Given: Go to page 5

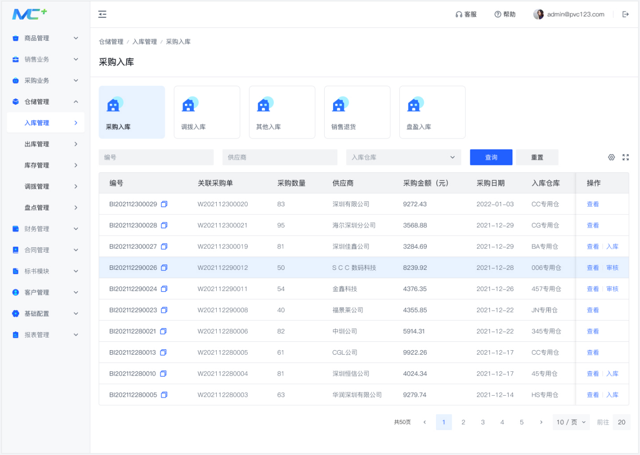Looking at the screenshot, I should click(x=522, y=422).
